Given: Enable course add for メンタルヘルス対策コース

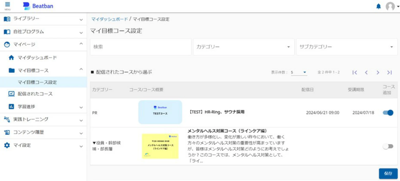Looking at the screenshot, I should (388, 146).
